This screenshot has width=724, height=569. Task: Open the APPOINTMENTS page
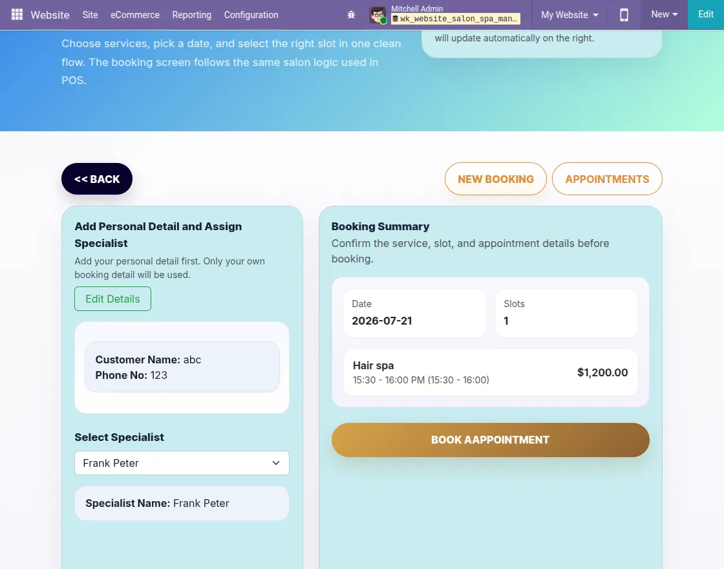pos(607,178)
